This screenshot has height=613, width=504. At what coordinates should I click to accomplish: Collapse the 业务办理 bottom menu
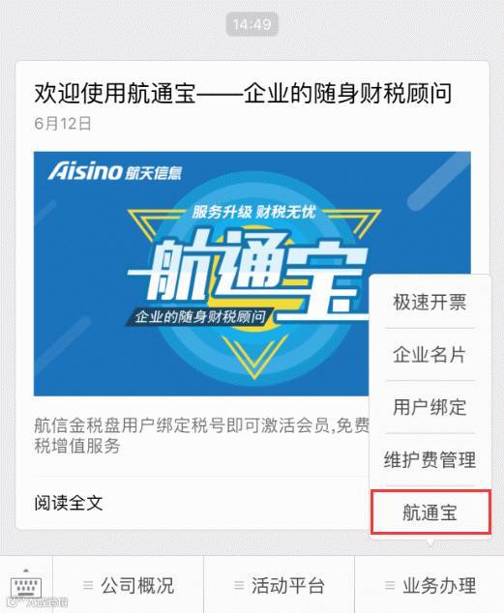pos(430,585)
